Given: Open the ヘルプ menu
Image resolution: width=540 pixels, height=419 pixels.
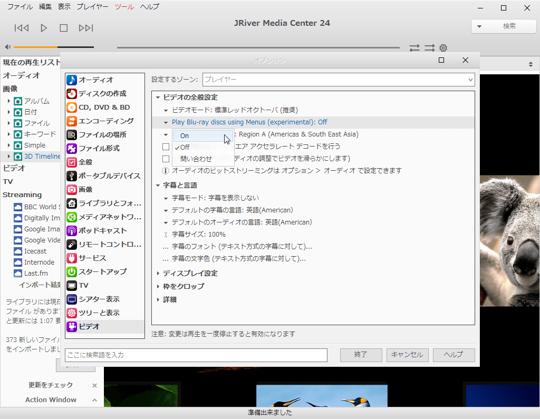Looking at the screenshot, I should coord(149,6).
